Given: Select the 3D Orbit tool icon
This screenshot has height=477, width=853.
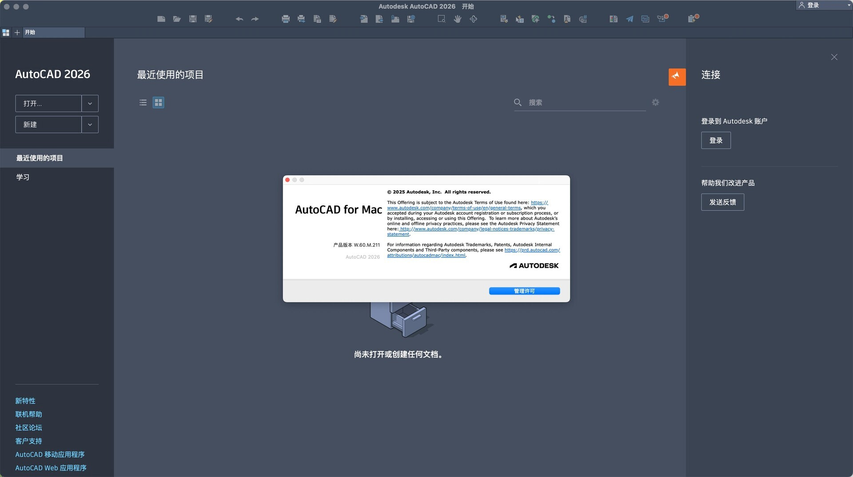Looking at the screenshot, I should click(x=474, y=19).
